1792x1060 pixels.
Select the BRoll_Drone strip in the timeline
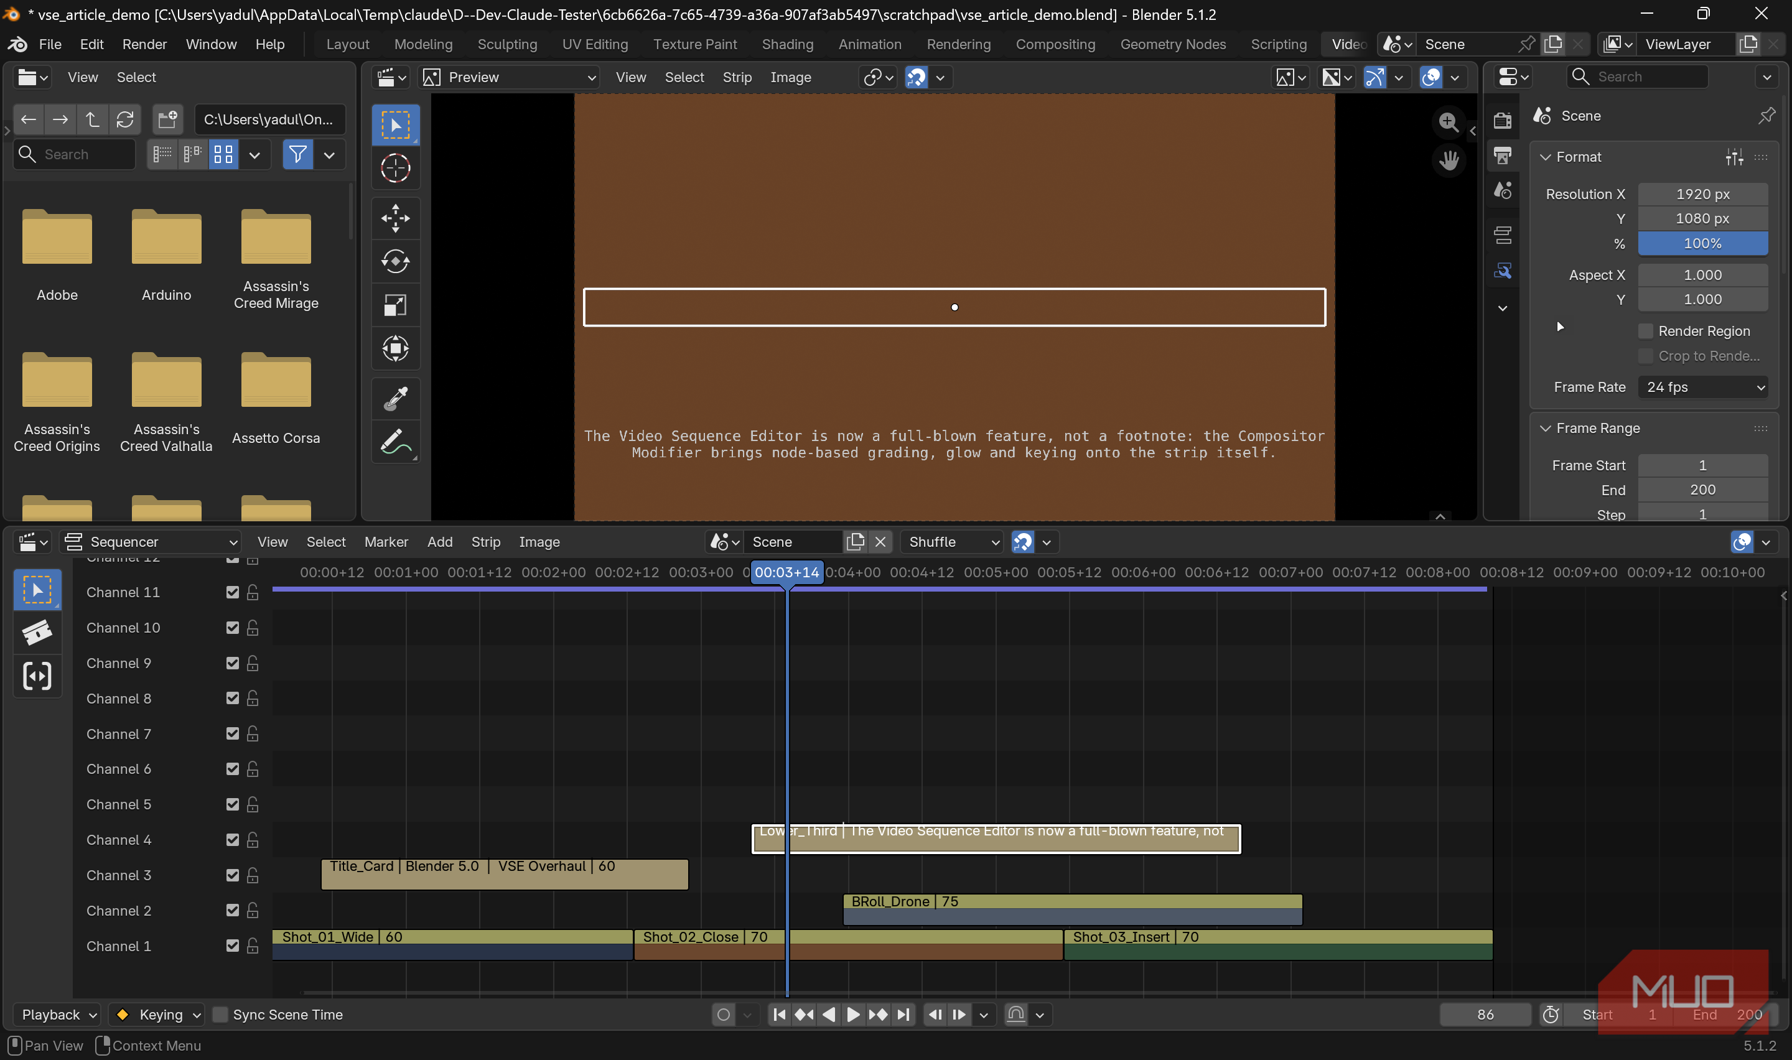pos(1072,909)
